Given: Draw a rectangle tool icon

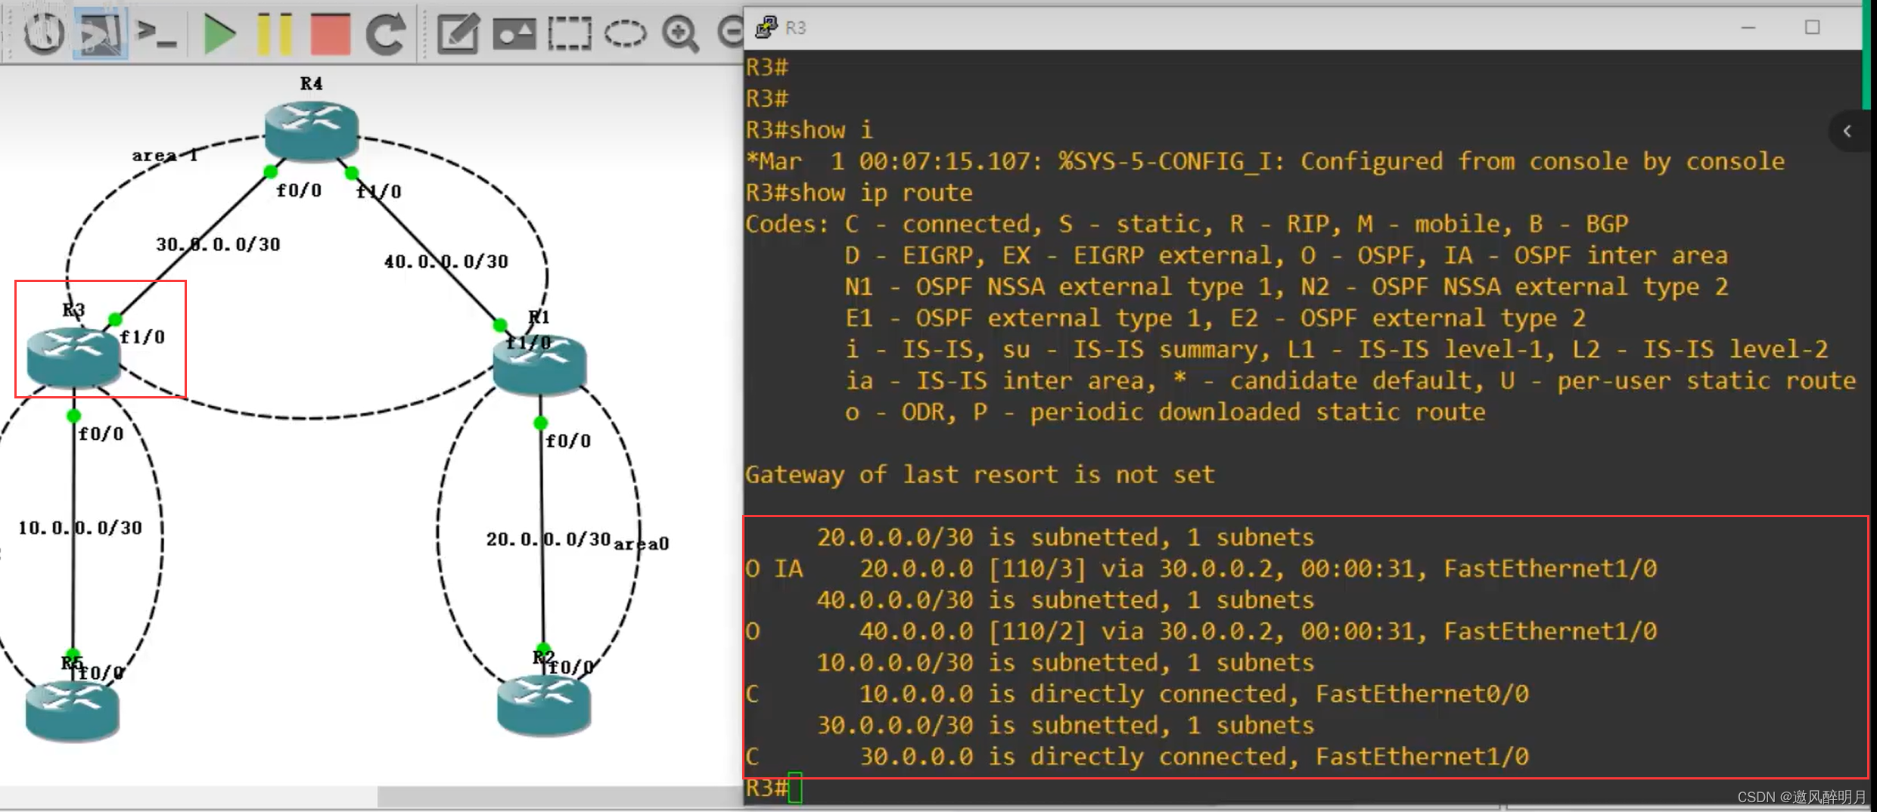Looking at the screenshot, I should pyautogui.click(x=570, y=33).
